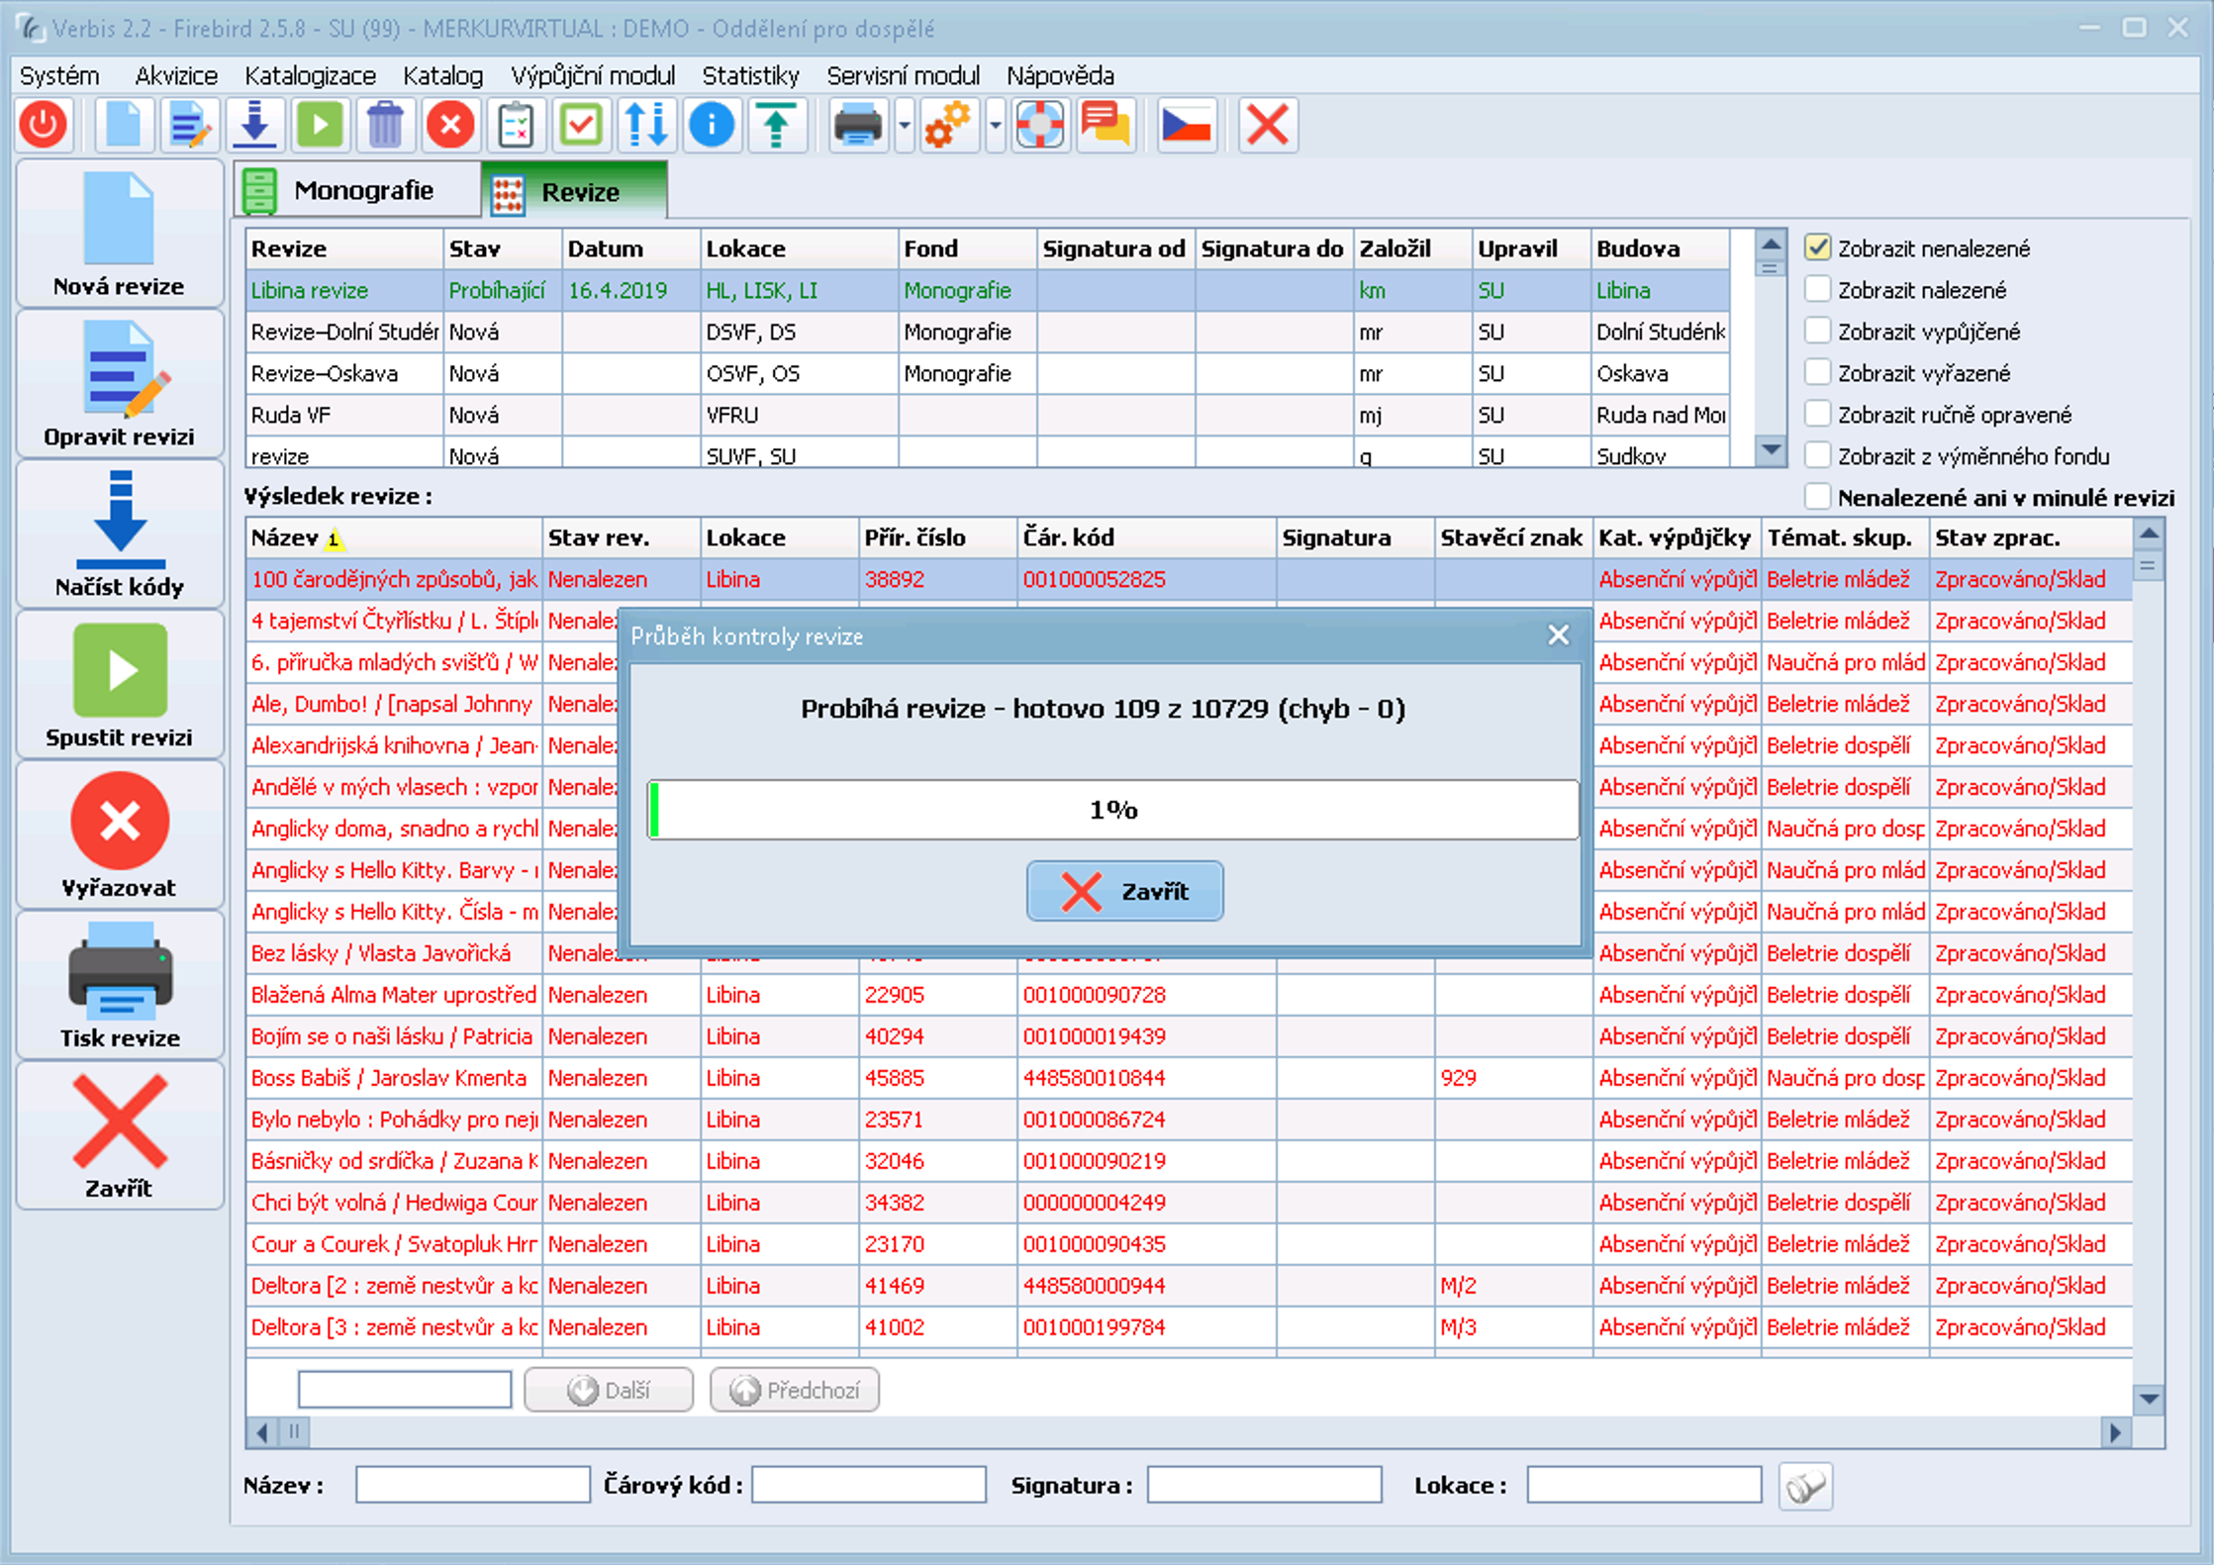Click down arrow of results vertical scrollbar
The width and height of the screenshot is (2214, 1565).
[2149, 1400]
